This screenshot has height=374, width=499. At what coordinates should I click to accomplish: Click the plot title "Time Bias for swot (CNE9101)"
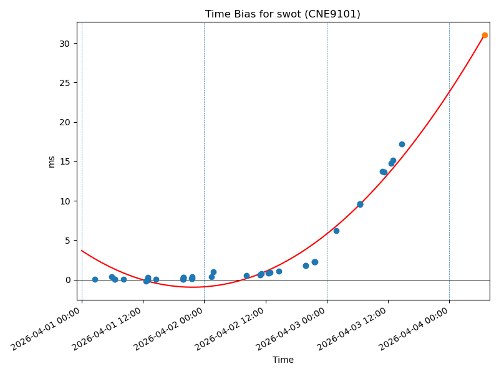(283, 14)
